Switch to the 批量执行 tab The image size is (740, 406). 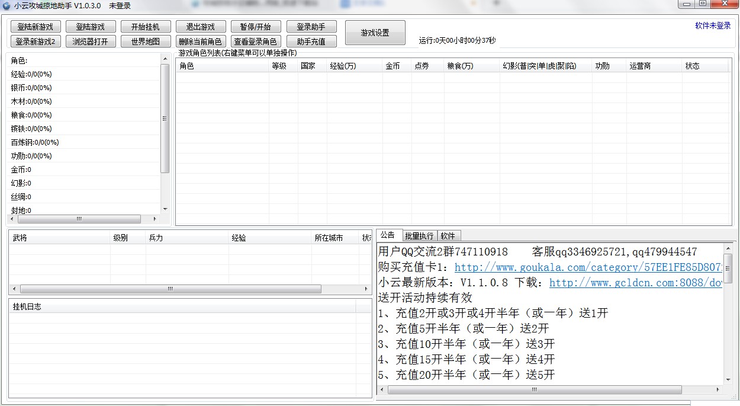[419, 236]
